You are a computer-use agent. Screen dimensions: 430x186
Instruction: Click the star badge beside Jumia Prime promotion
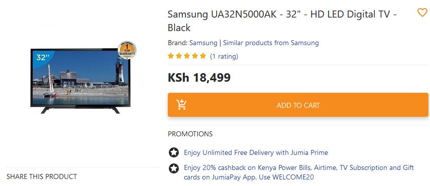pyautogui.click(x=174, y=152)
